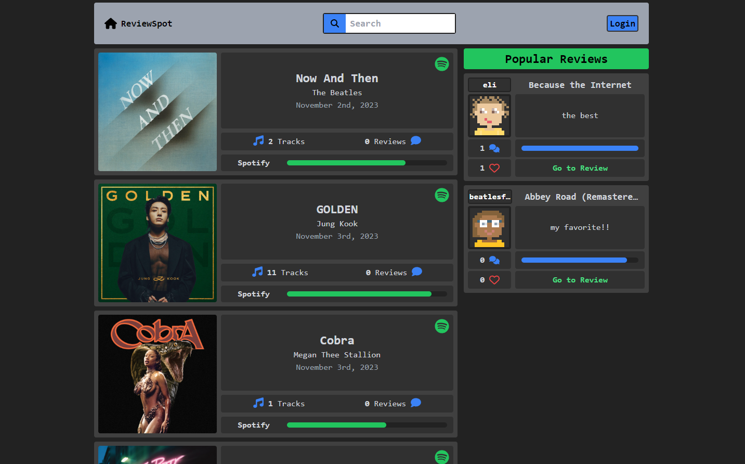745x464 pixels.
Task: Open Spotify icon on Now And Then card
Action: coord(442,64)
